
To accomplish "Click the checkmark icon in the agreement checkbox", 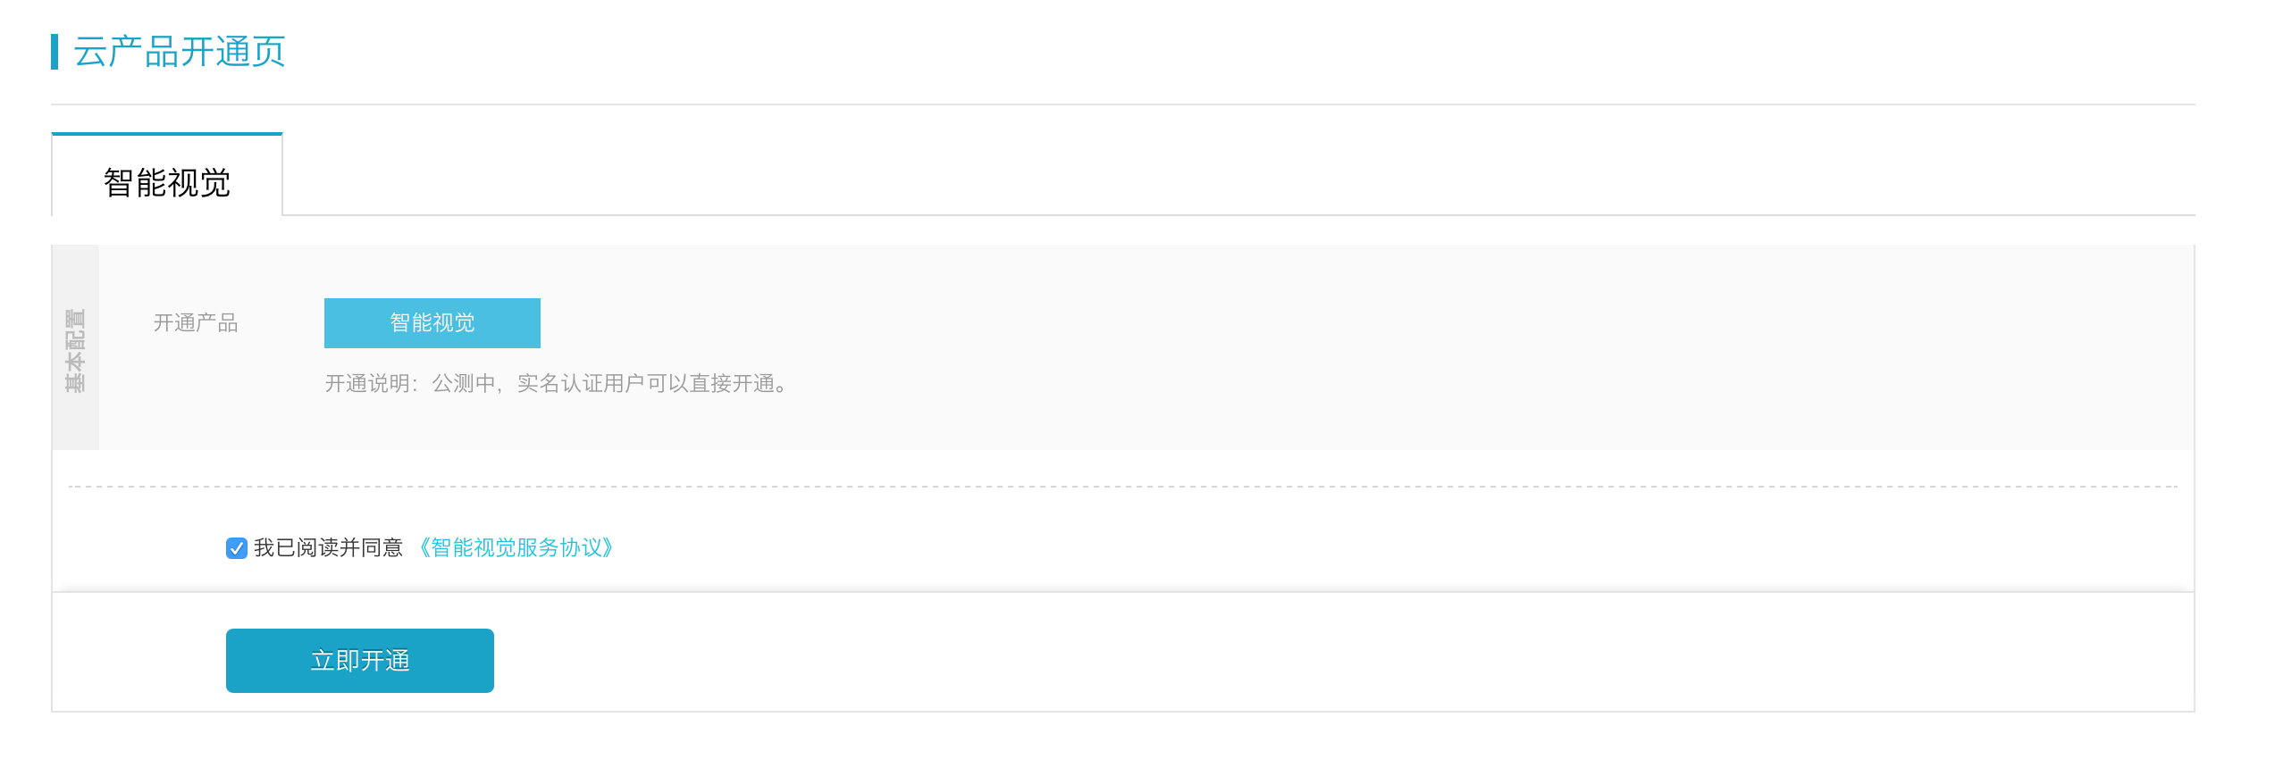I will click(x=237, y=548).
